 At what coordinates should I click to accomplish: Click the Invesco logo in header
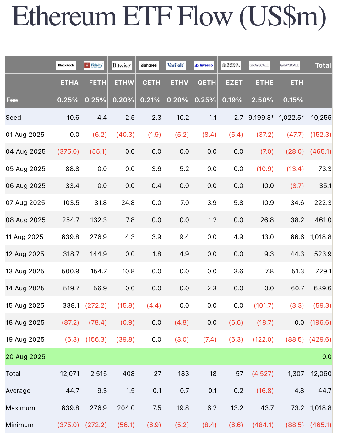pyautogui.click(x=204, y=65)
